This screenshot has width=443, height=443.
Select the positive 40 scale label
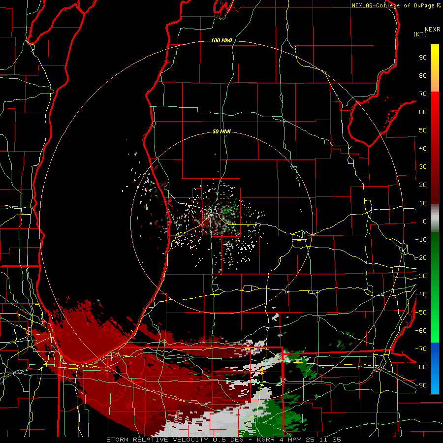pos(423,149)
